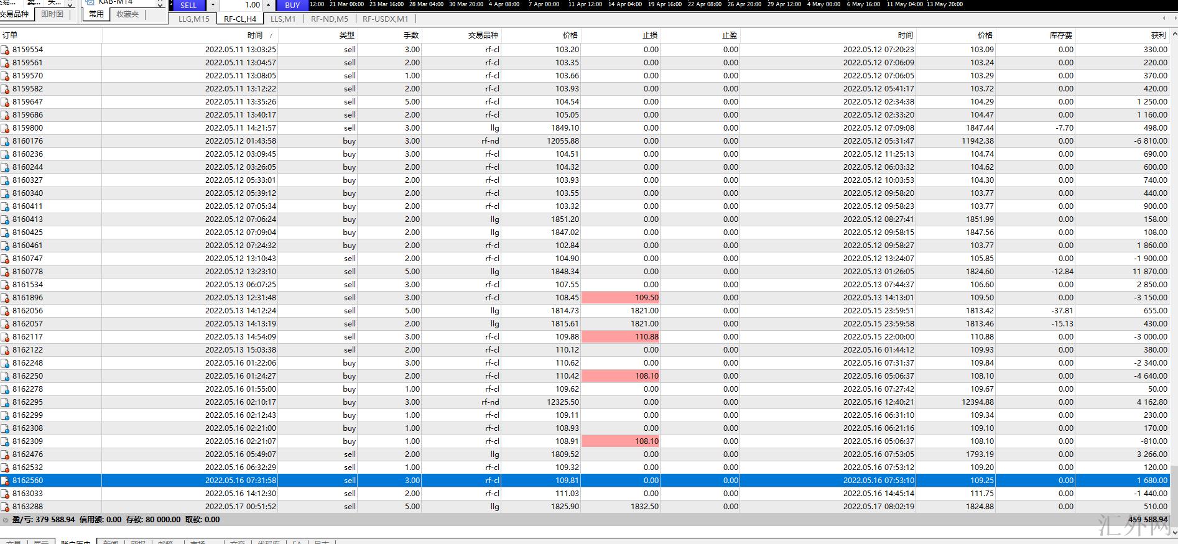Click the sell order icon beside 8160747
The width and height of the screenshot is (1178, 544).
(6, 259)
